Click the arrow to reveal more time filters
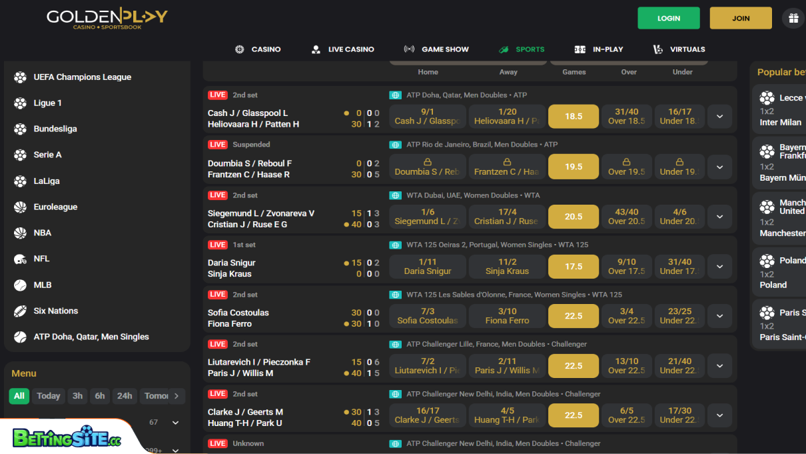The height and width of the screenshot is (454, 806). tap(177, 395)
